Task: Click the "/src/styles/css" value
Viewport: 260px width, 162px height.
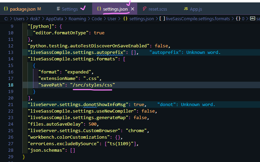Action: (x=93, y=85)
